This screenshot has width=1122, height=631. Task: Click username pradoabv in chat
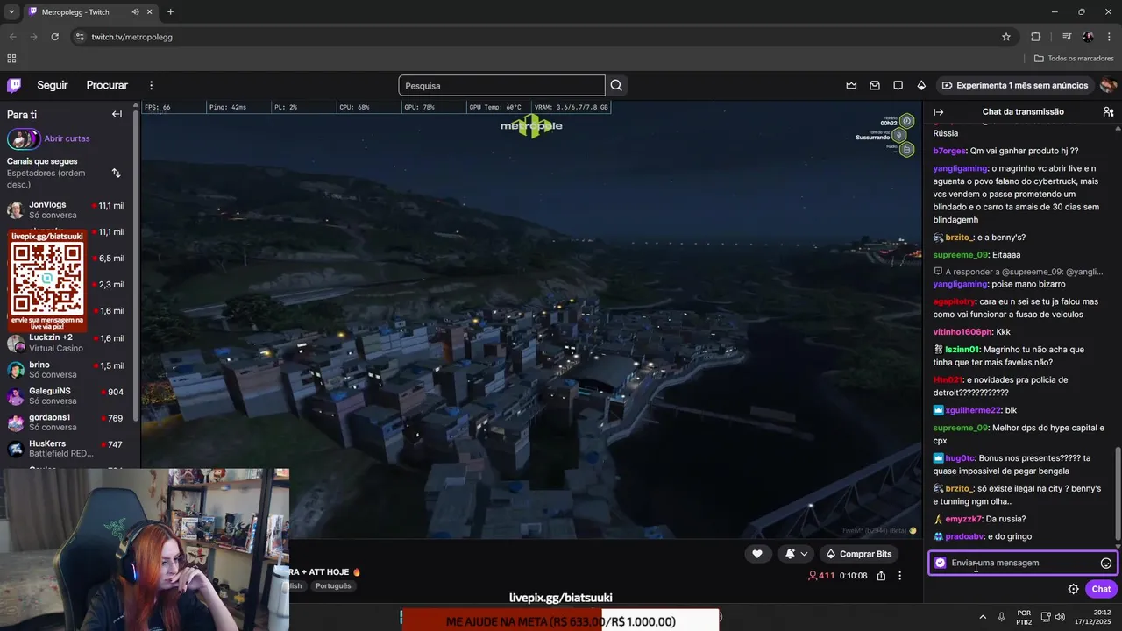pos(964,536)
